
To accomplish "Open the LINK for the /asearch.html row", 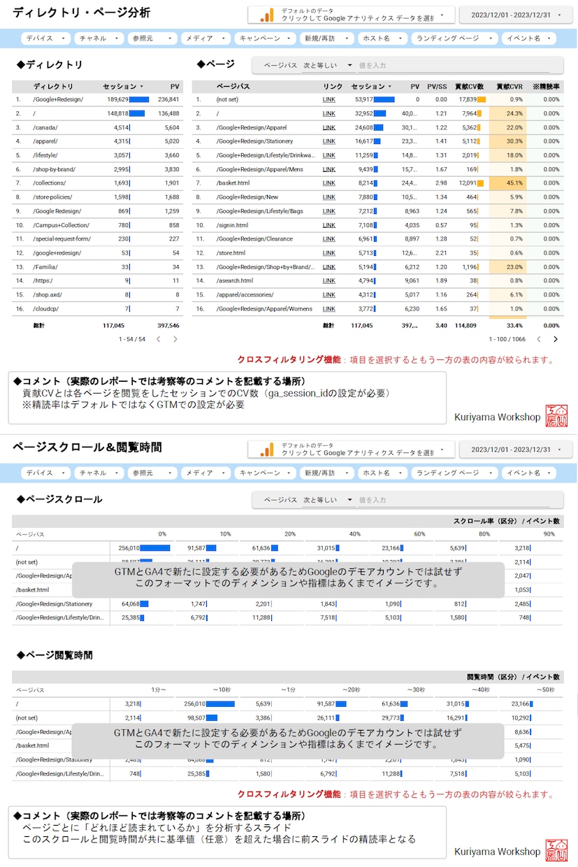I will point(328,281).
